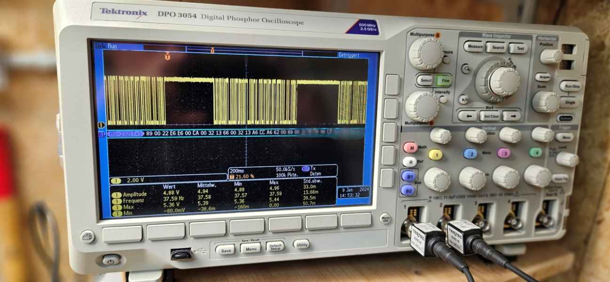This screenshot has width=610, height=282.
Task: Open the Ref menu with the R button
Action: tap(409, 162)
